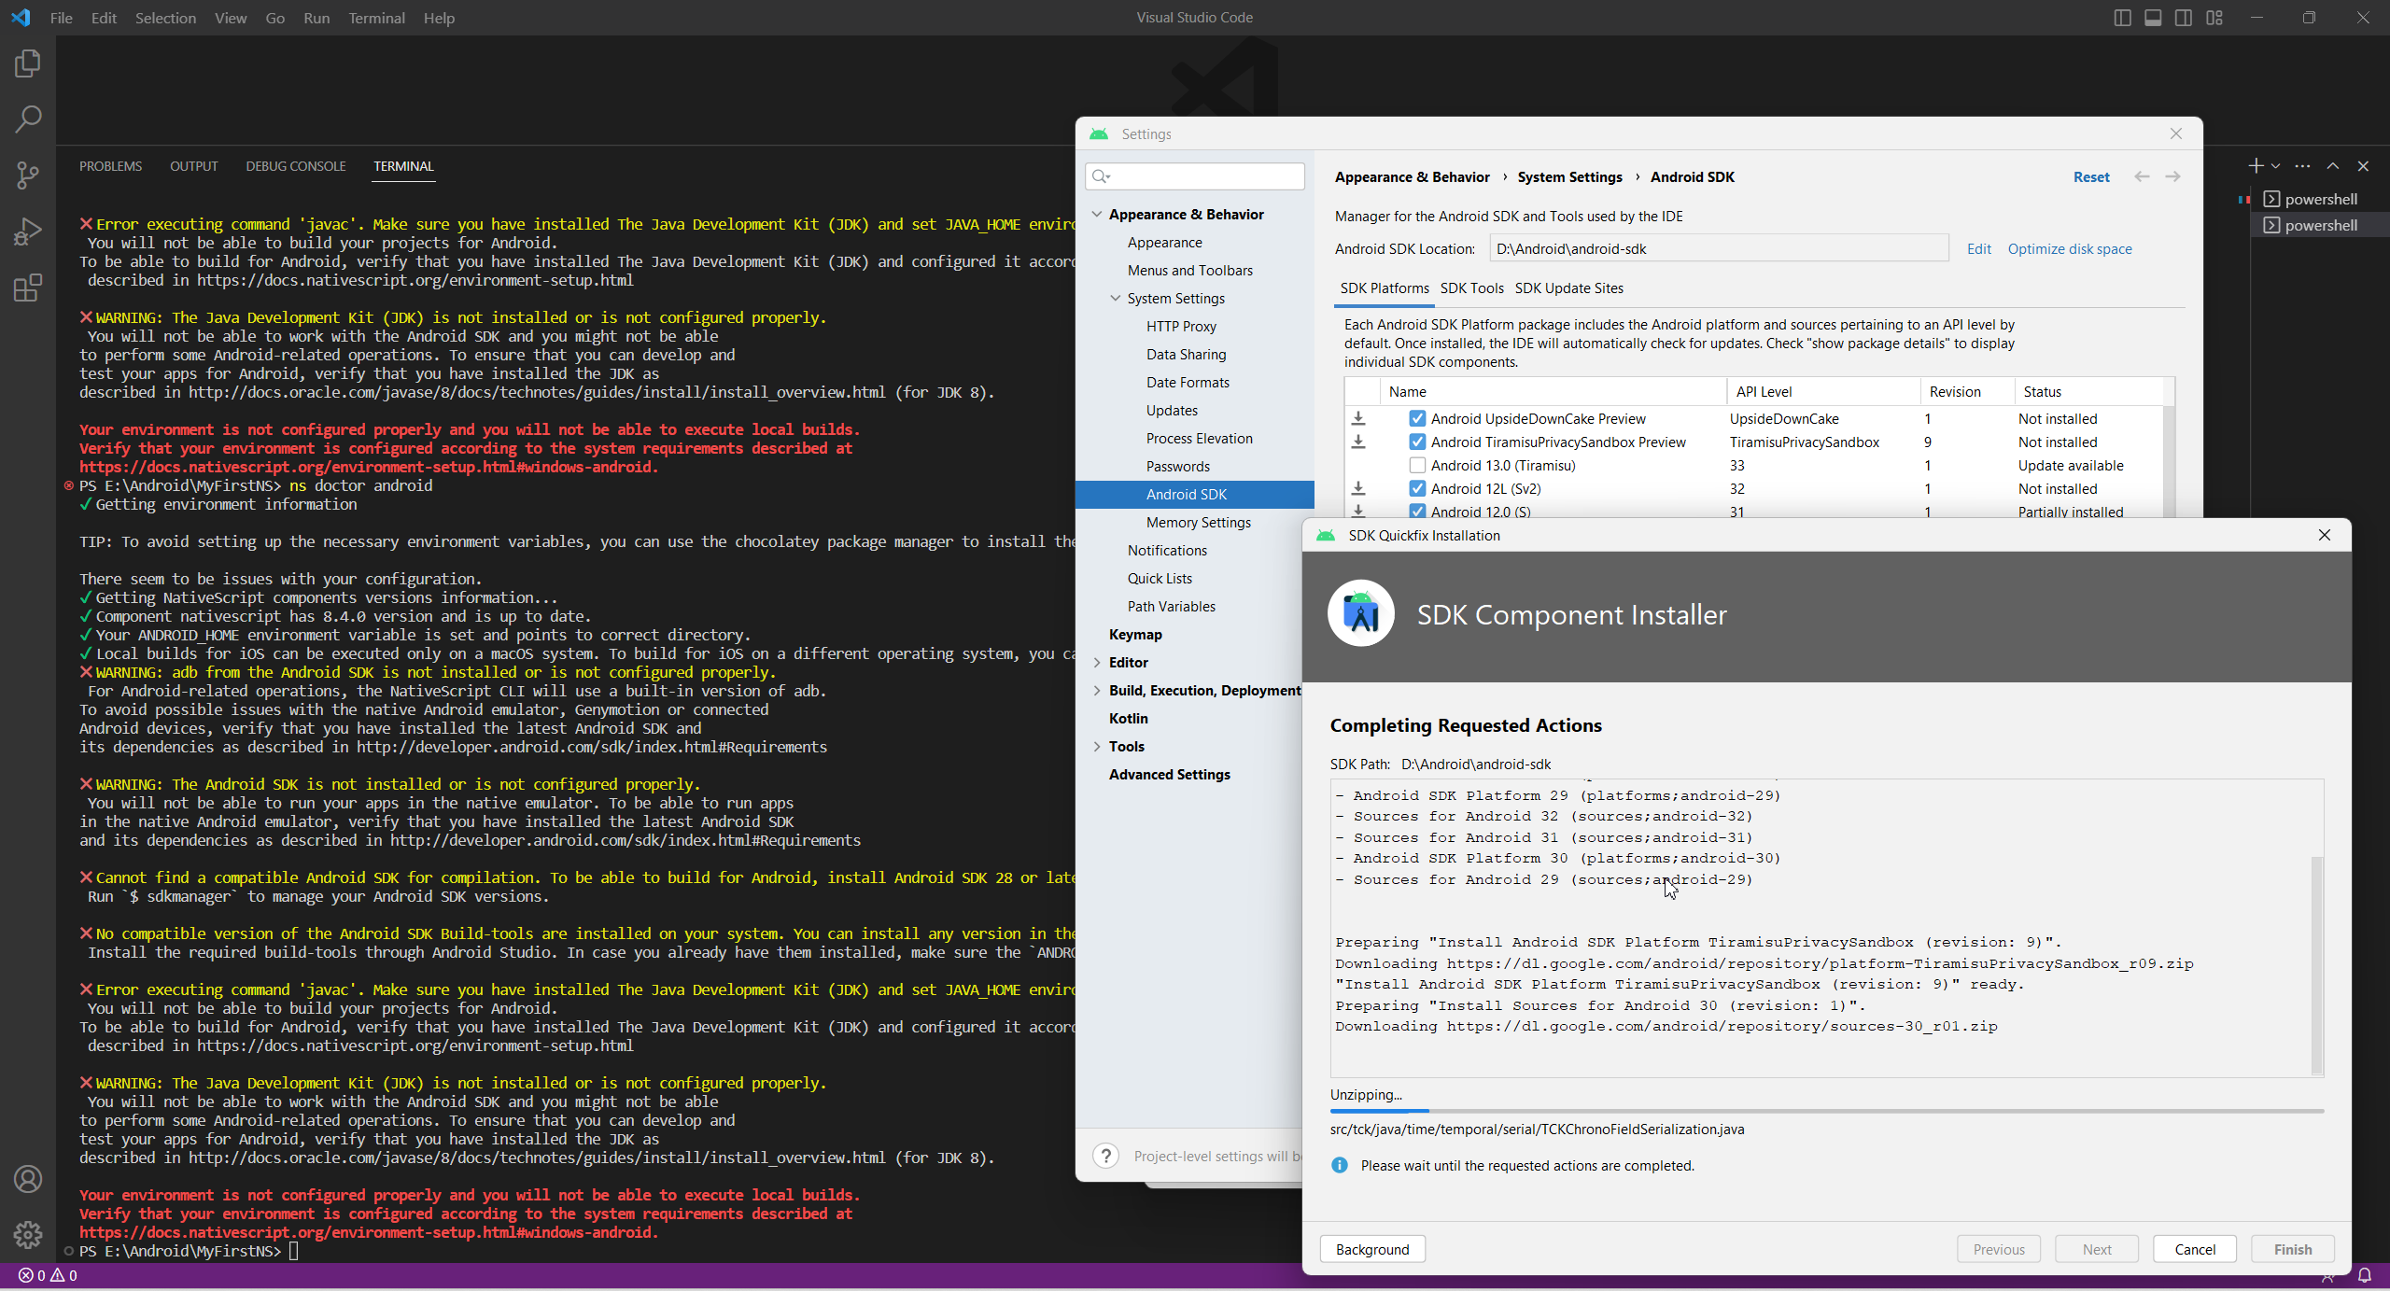Expand the Tools settings section

(1097, 746)
